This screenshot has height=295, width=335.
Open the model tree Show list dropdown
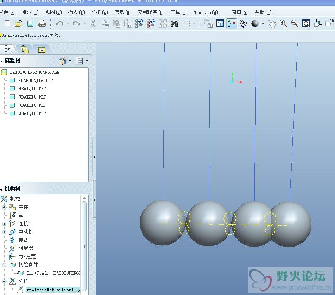[82, 61]
